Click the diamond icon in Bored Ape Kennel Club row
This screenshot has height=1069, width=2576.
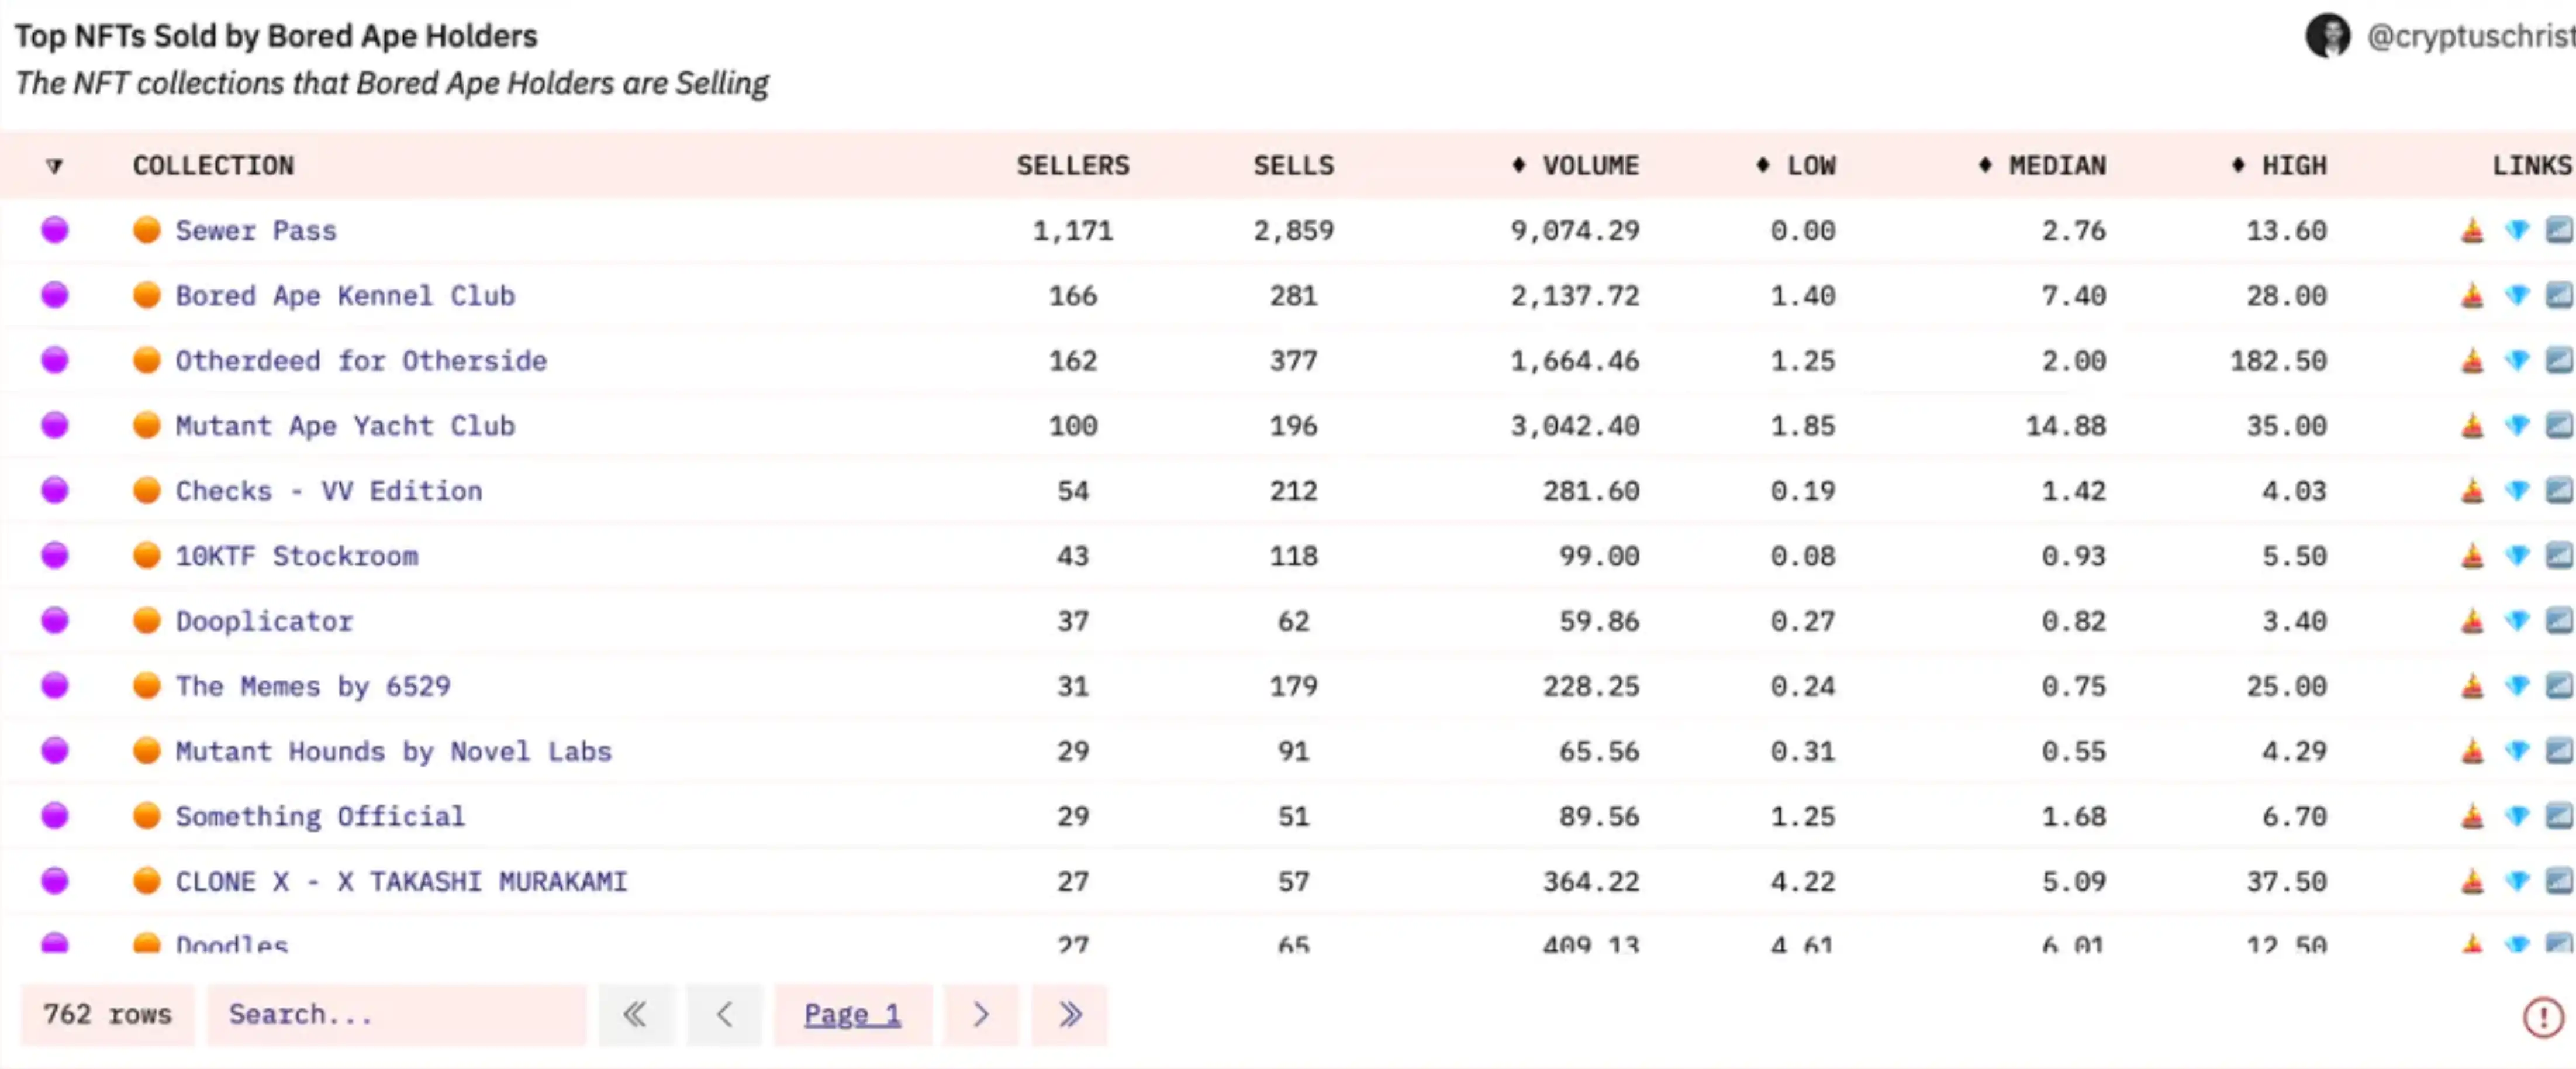tap(2517, 296)
